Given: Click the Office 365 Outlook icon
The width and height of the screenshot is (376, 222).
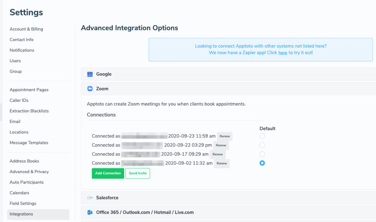Looking at the screenshot, I should tap(90, 212).
